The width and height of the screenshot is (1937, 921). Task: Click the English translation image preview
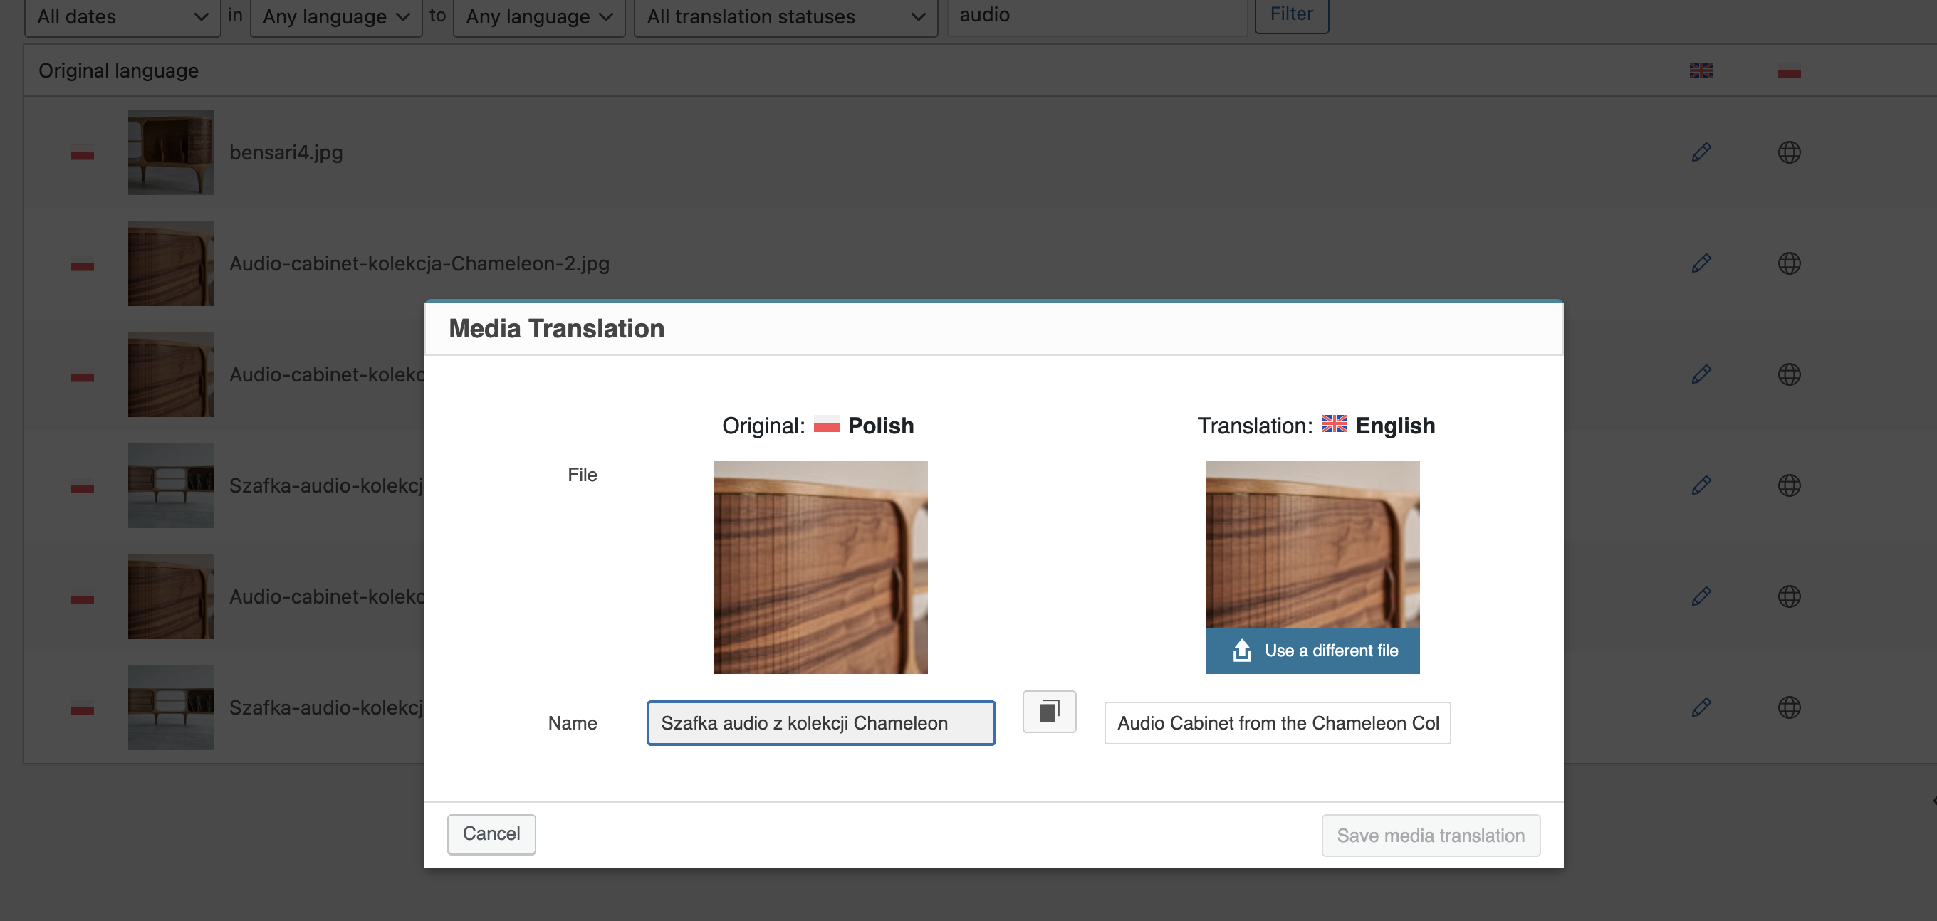pos(1312,544)
